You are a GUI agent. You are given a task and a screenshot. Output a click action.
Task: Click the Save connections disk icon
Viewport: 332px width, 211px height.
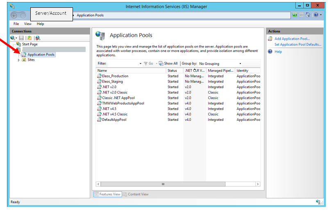[21, 38]
